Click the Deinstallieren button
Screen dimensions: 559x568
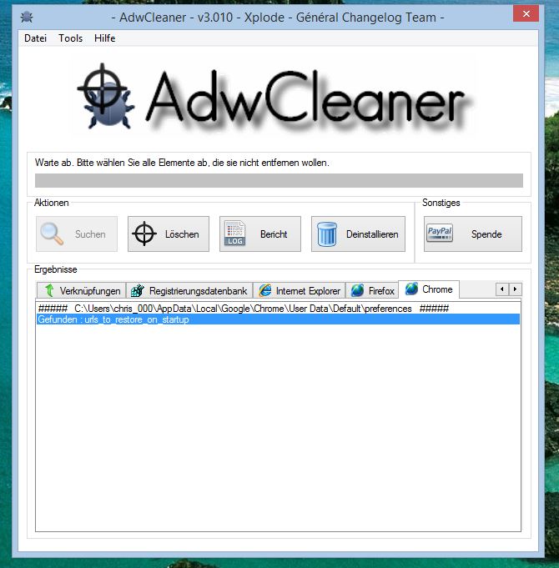pos(358,234)
